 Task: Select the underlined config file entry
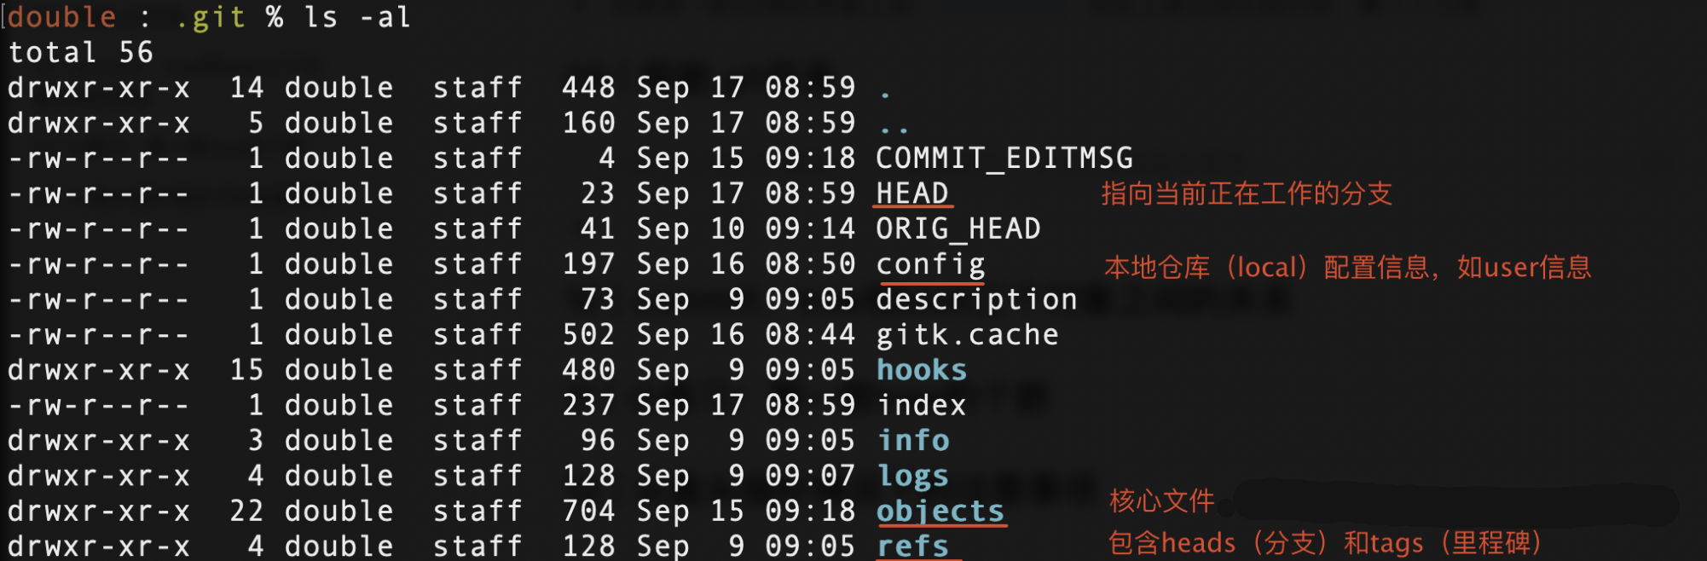pos(930,265)
